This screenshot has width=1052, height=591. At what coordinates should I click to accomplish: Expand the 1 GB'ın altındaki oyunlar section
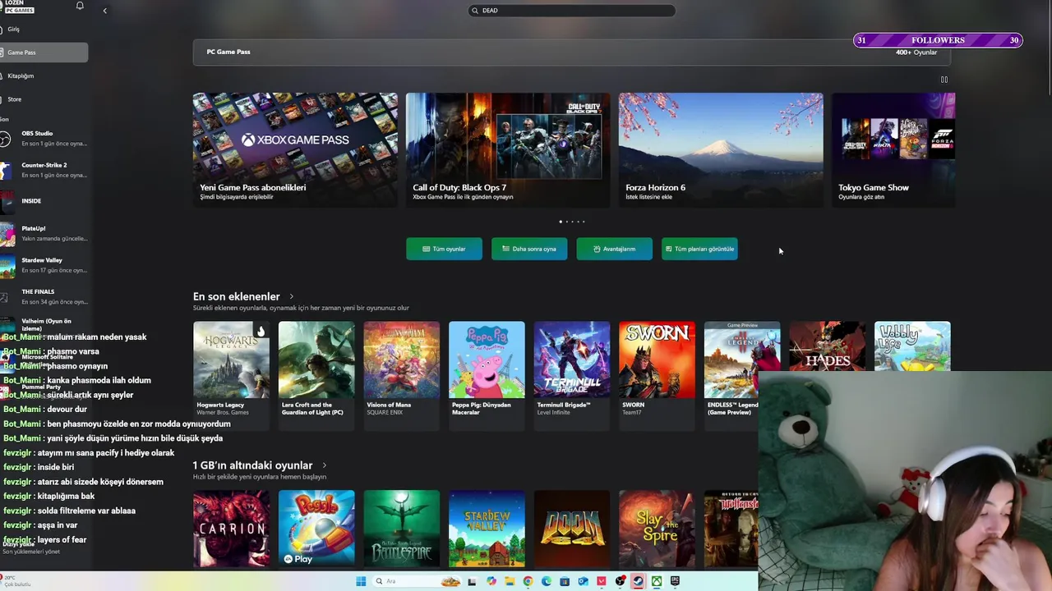(x=324, y=465)
